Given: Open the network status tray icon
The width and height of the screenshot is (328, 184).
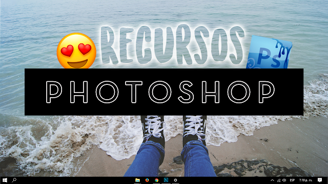Looking at the screenshot, I should click(279, 180).
